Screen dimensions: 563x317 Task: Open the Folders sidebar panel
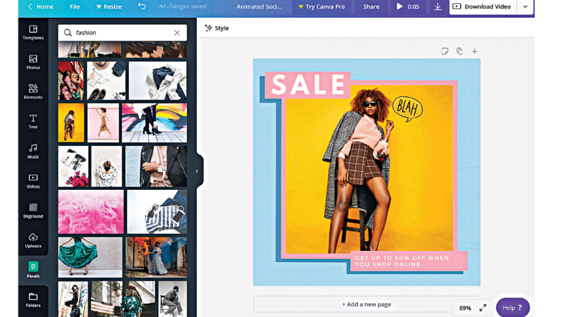[33, 300]
